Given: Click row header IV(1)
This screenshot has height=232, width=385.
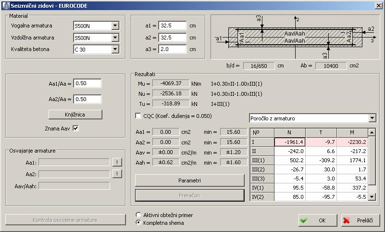Looking at the screenshot, I should click(x=262, y=188).
